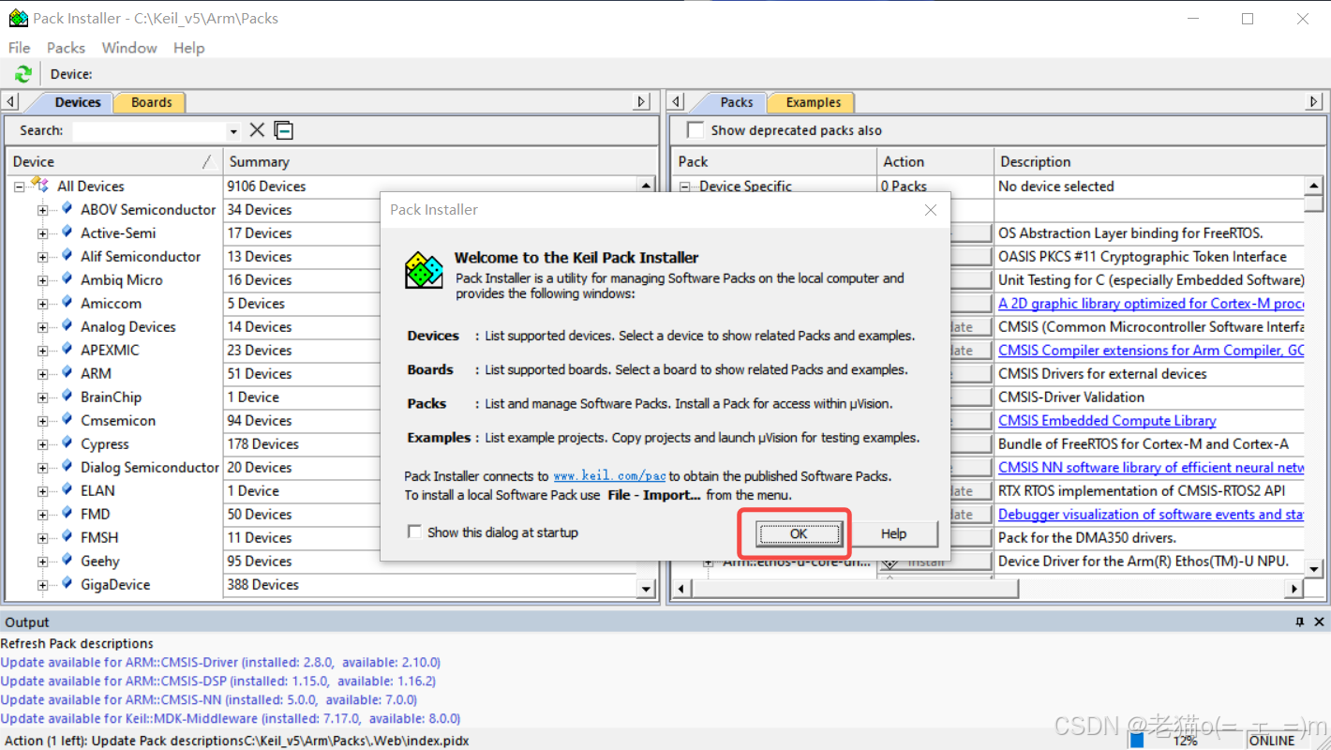This screenshot has height=750, width=1331.
Task: Click the GigaDevice vendor icon
Action: click(67, 584)
